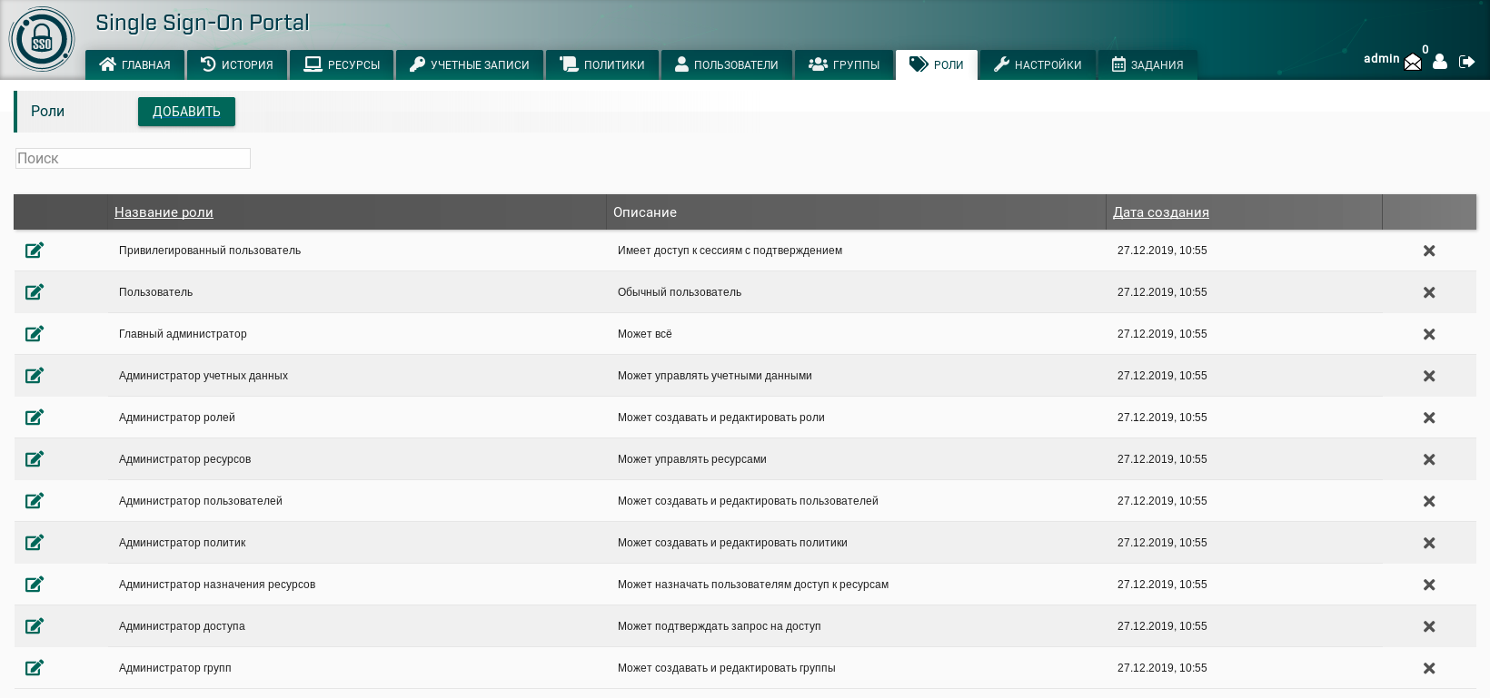Click the admin username label

(x=1381, y=59)
